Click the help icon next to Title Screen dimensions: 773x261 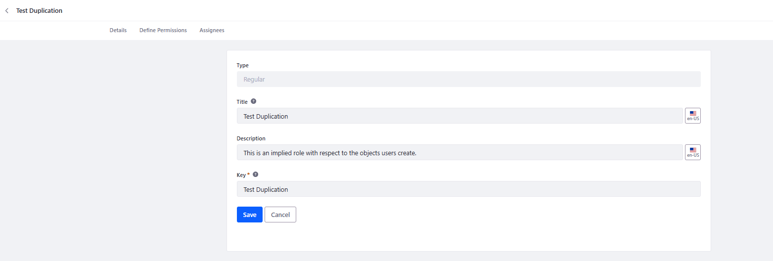[x=254, y=101]
